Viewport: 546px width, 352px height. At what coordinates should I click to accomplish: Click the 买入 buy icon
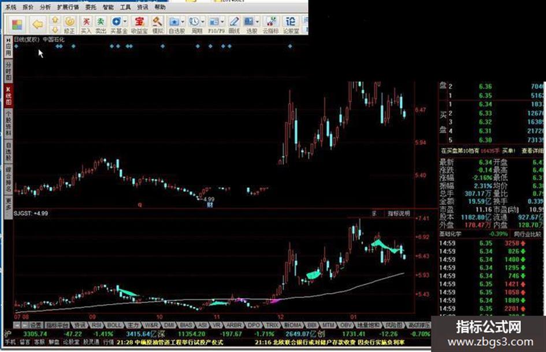(x=86, y=25)
